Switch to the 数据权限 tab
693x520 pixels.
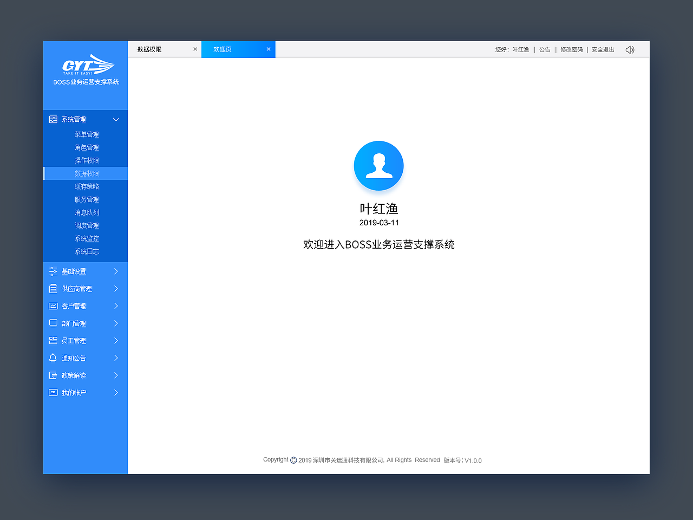point(151,49)
